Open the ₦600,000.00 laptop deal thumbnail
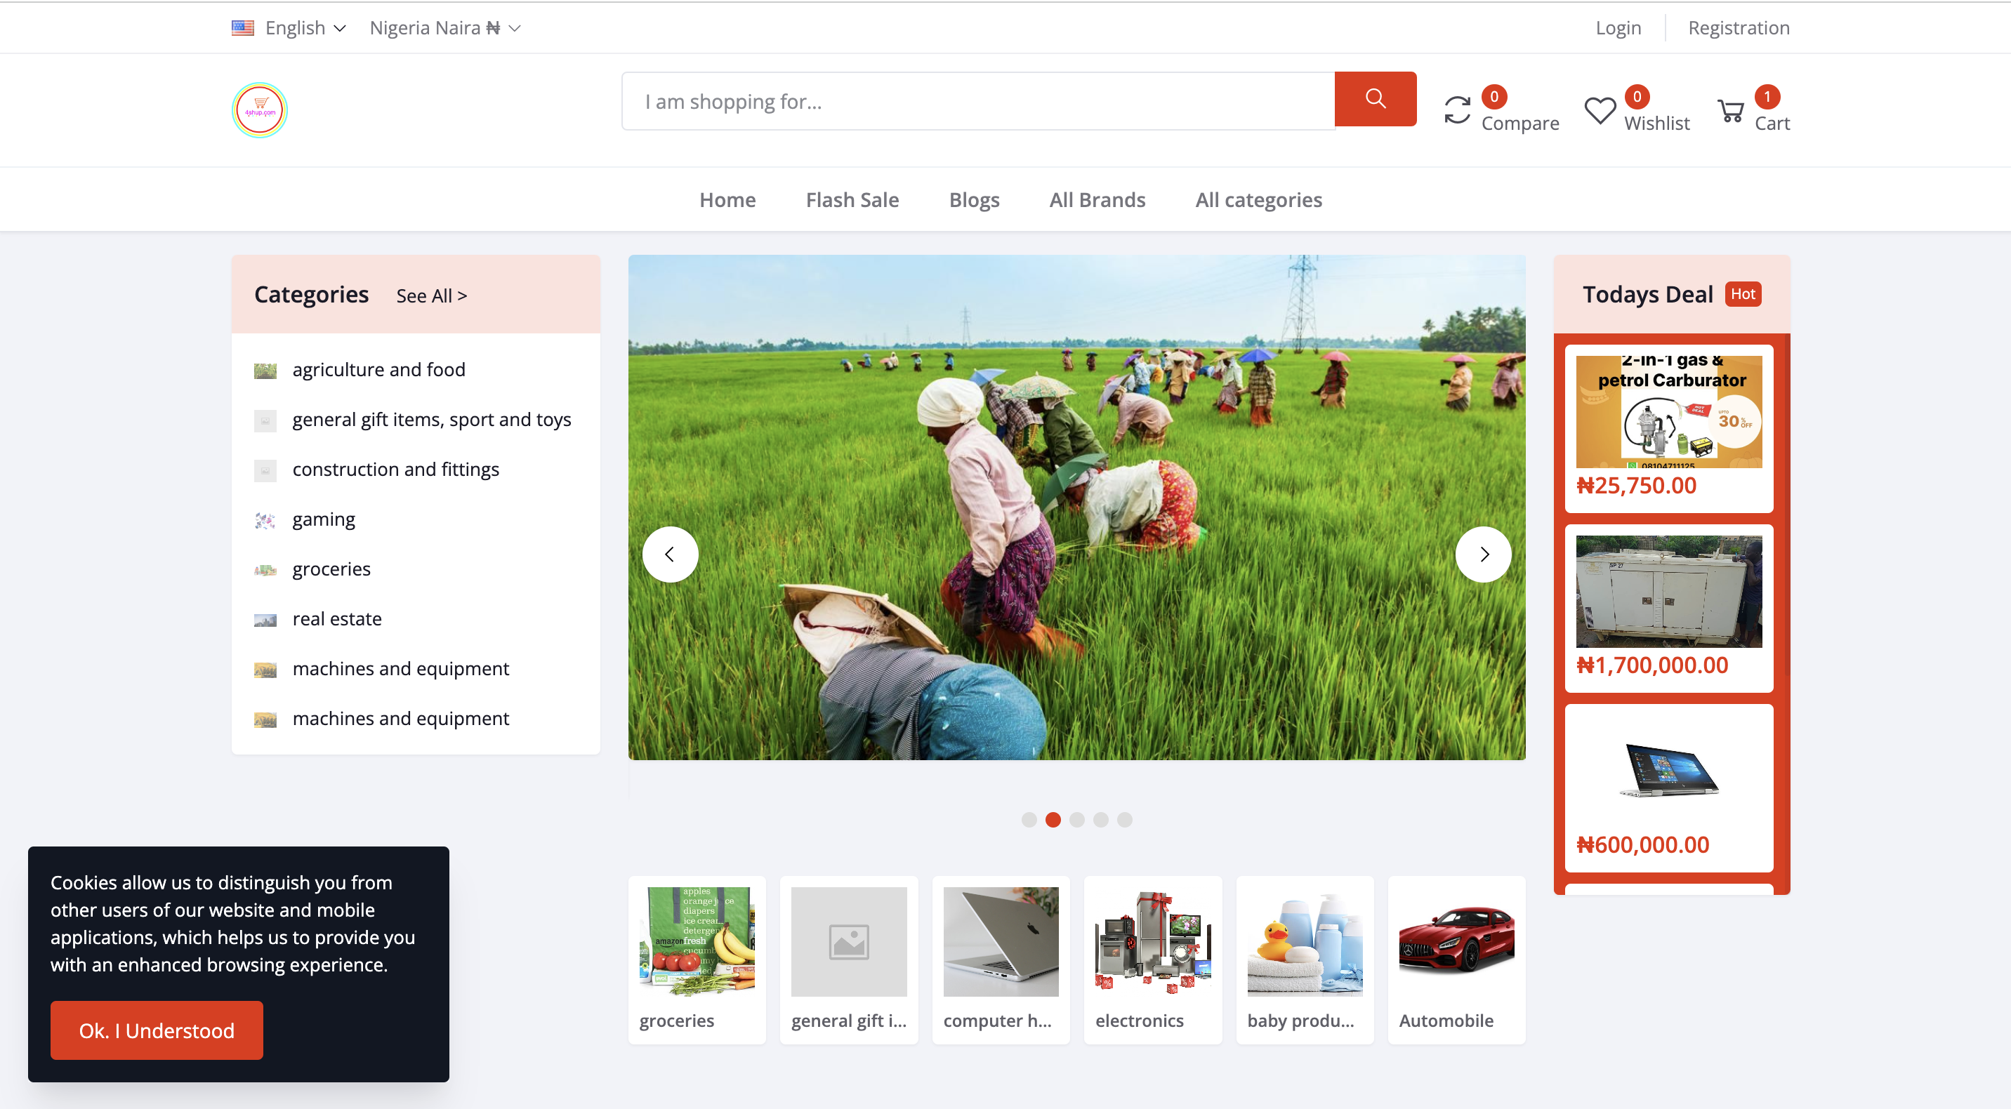 (x=1668, y=770)
